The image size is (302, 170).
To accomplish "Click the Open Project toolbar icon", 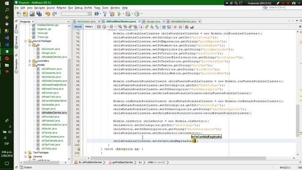I will tap(32, 14).
